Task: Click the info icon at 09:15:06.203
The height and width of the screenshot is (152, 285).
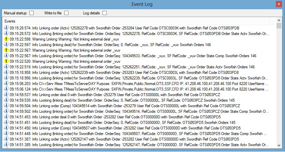Action: pos(6,83)
